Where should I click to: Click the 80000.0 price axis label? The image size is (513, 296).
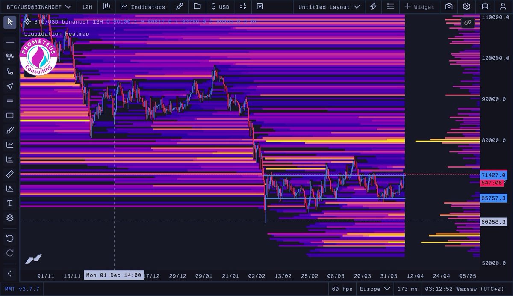point(494,140)
